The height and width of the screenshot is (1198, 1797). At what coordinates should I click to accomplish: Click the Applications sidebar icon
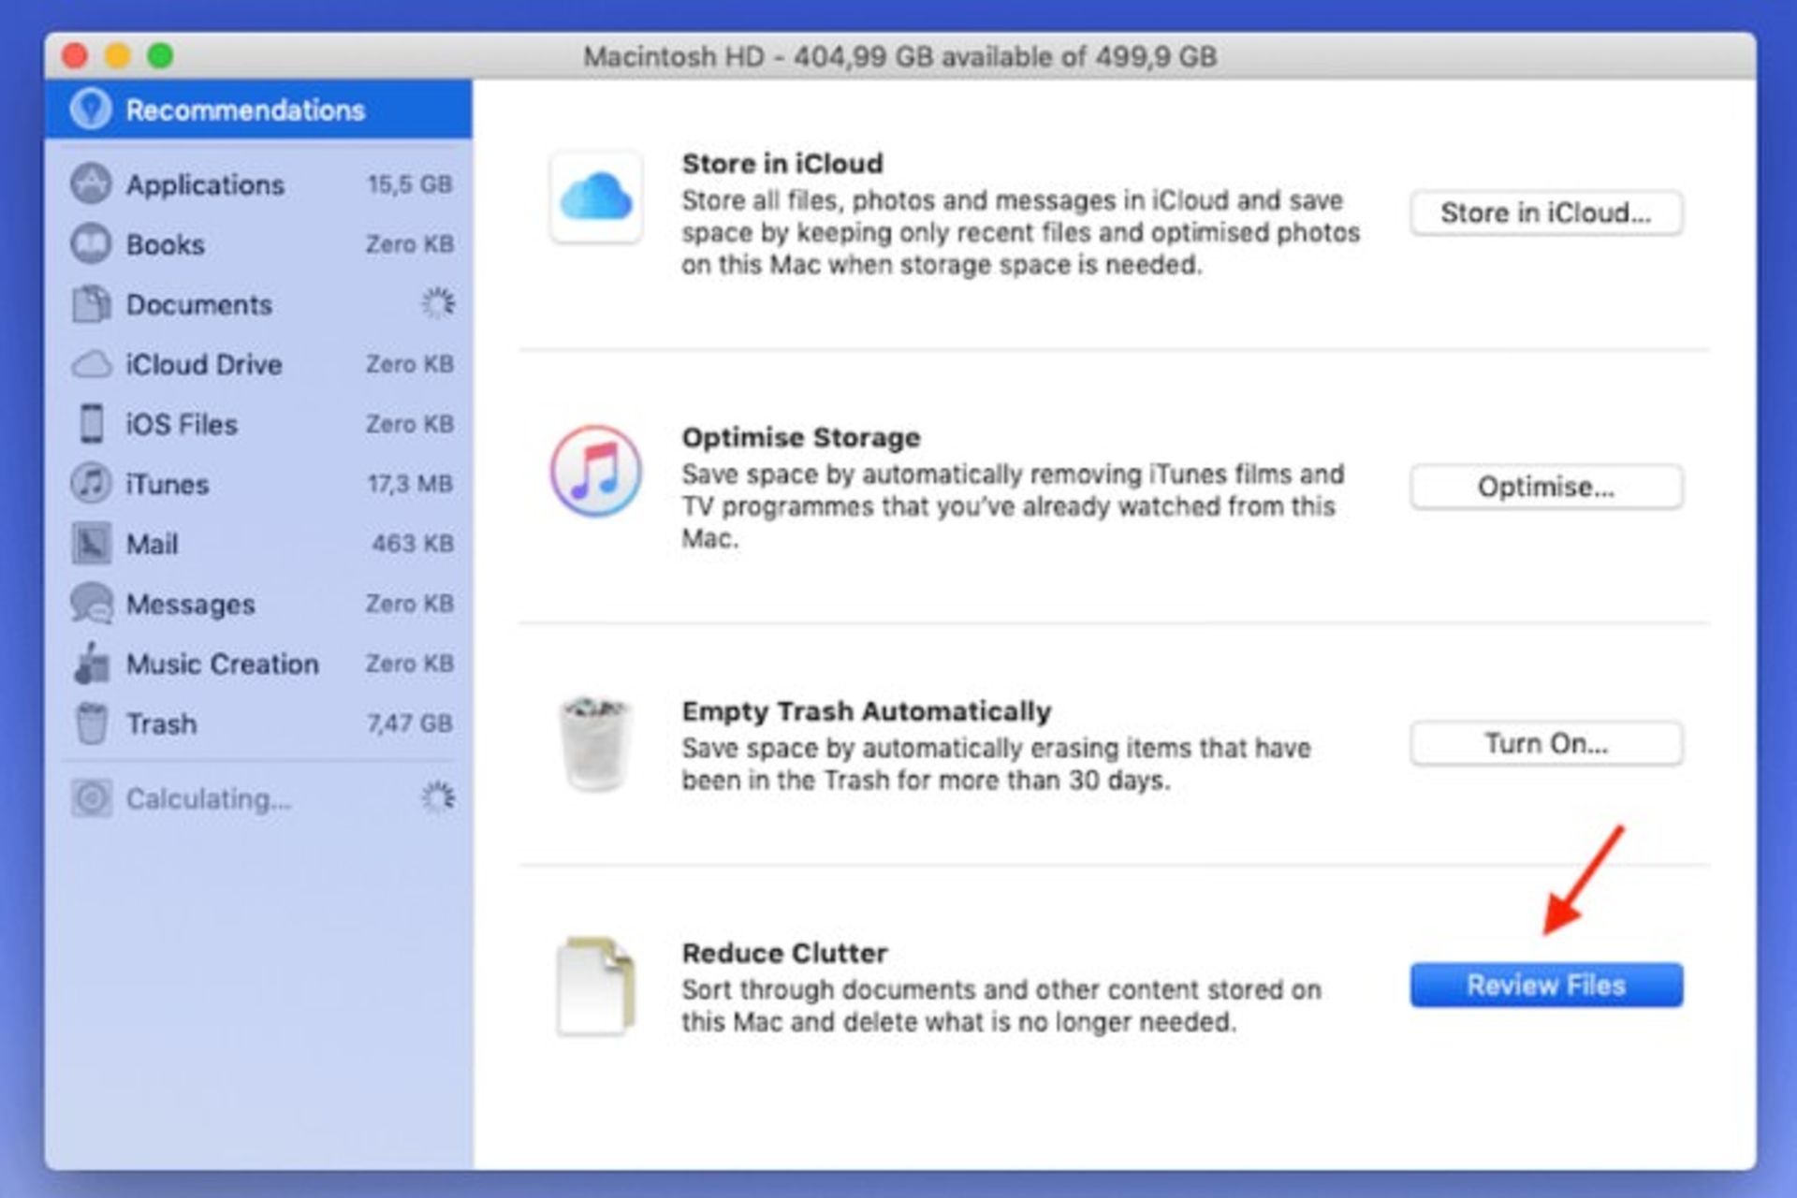(x=91, y=183)
